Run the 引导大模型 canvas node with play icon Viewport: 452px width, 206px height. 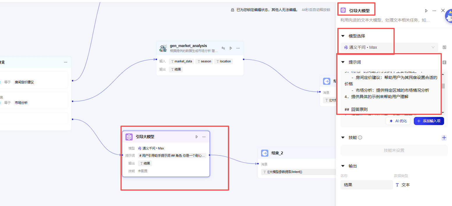(197, 137)
